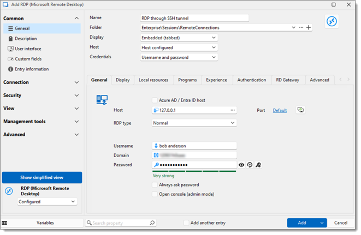Click the Username field bob anderson
Viewport: 361px width, 235px height.
click(194, 146)
